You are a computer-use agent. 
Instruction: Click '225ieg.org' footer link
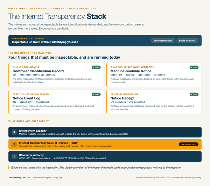click(x=57, y=178)
